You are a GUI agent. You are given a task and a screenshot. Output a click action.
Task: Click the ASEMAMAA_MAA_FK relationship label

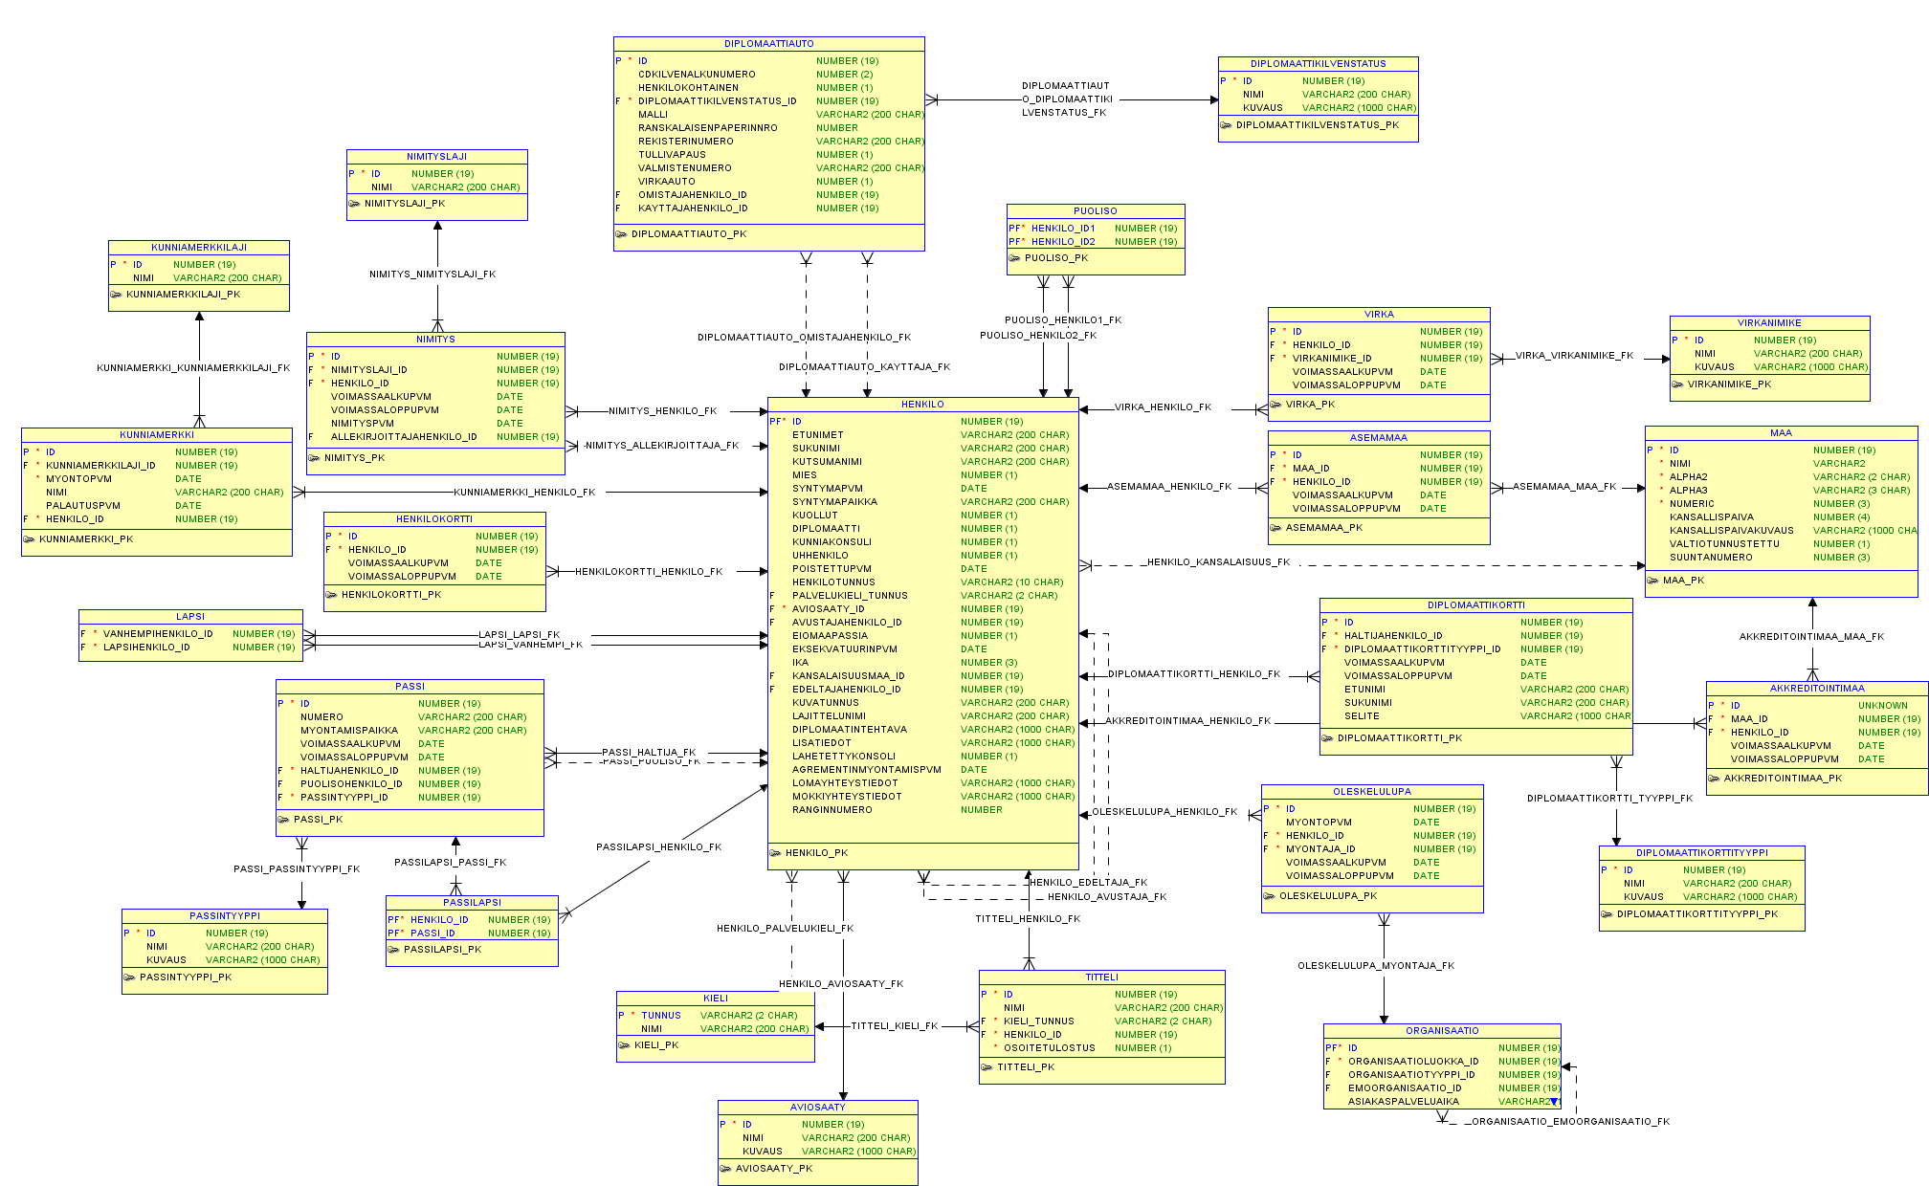pos(1563,487)
